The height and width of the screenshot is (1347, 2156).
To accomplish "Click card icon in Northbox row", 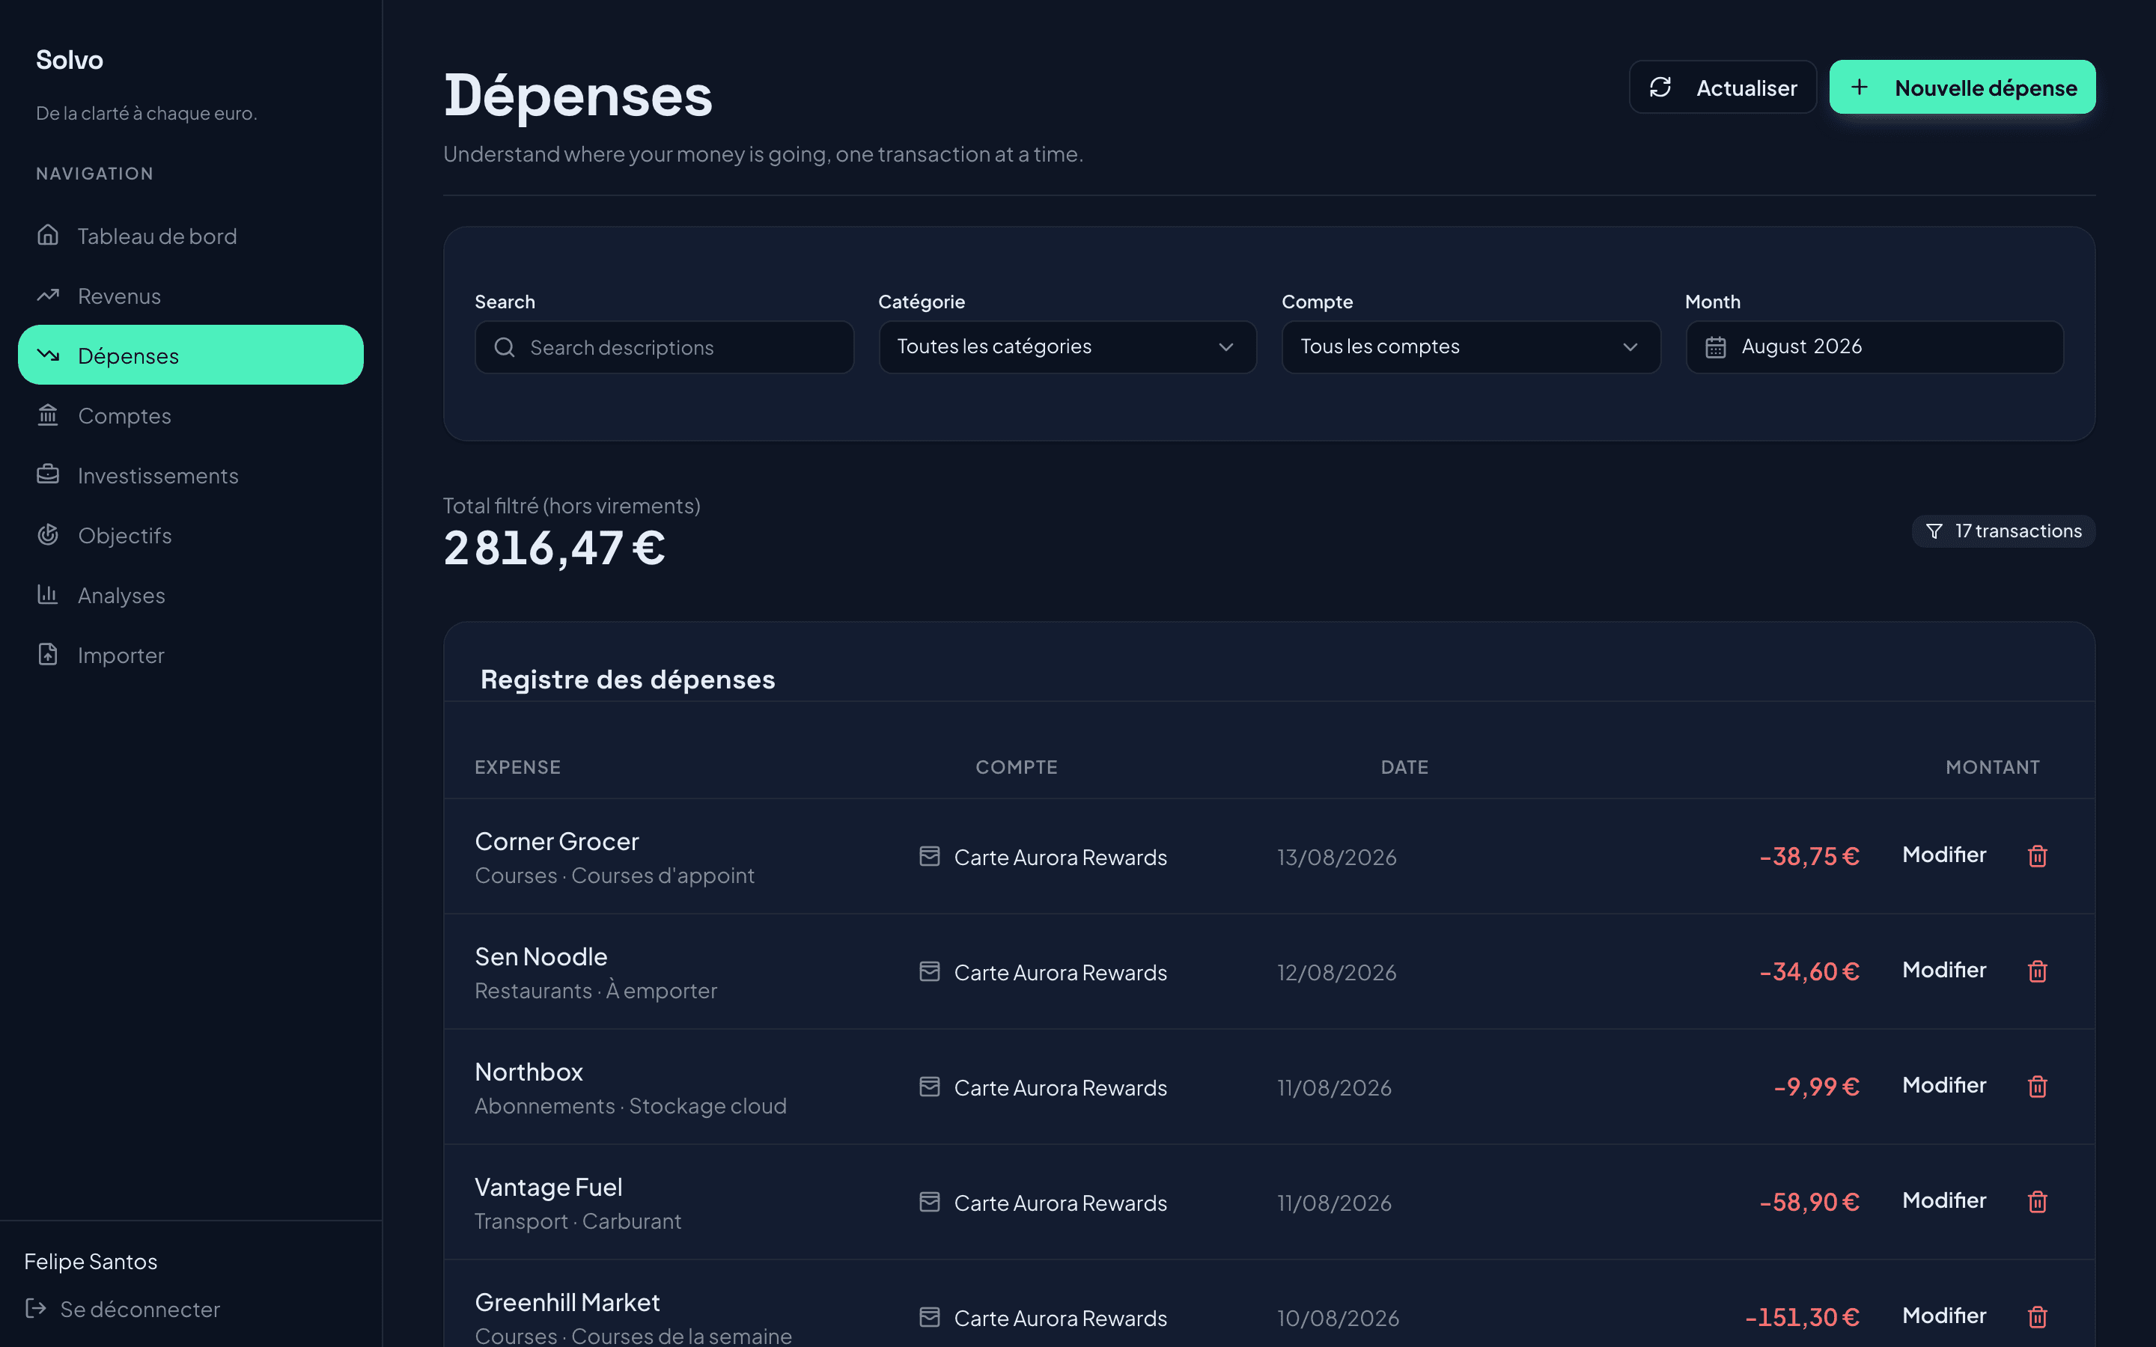I will coord(929,1086).
